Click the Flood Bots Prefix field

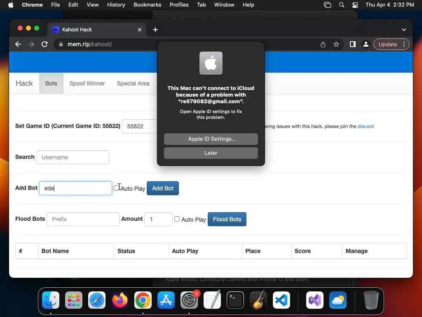83,219
